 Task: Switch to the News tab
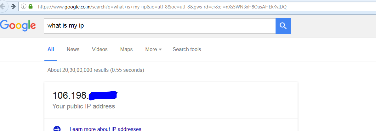pos(73,49)
